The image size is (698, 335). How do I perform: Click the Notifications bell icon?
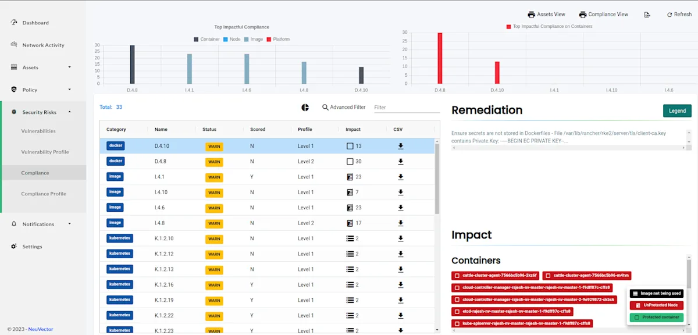point(15,223)
